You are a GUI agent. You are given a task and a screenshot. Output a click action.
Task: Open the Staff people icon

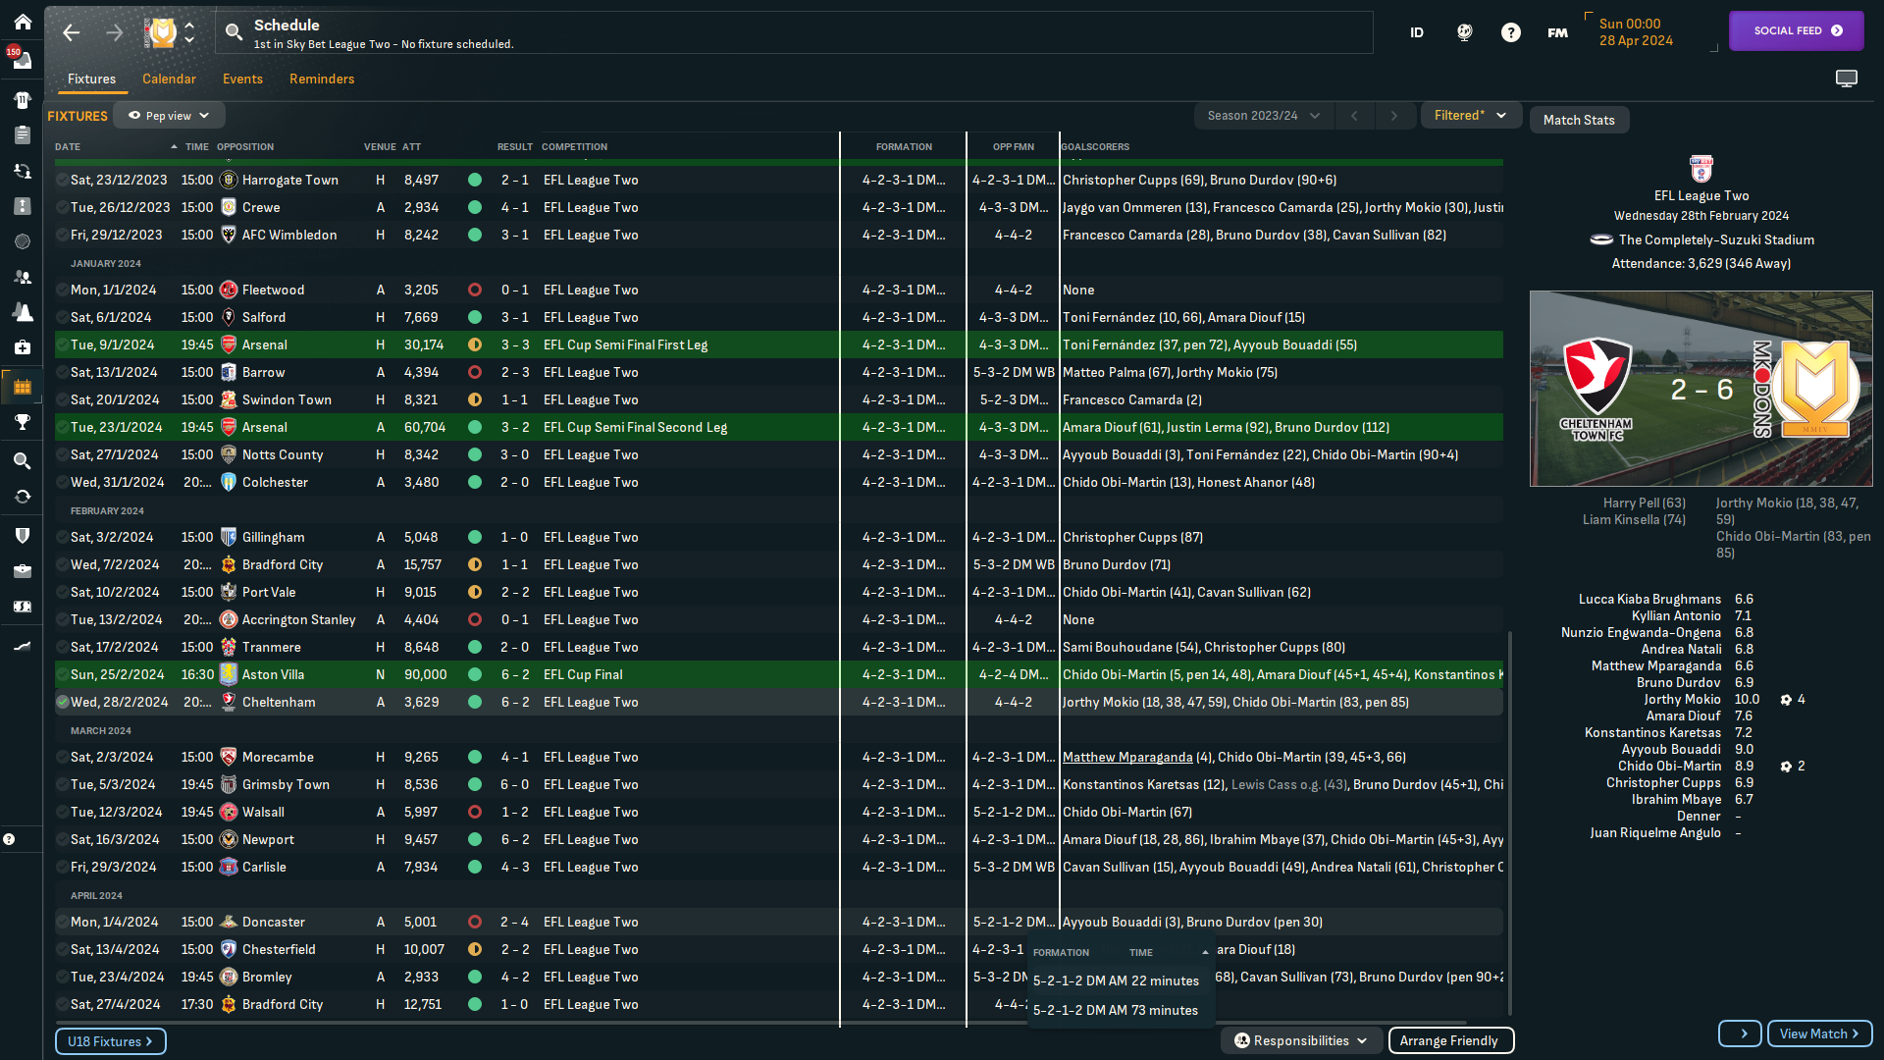22,277
